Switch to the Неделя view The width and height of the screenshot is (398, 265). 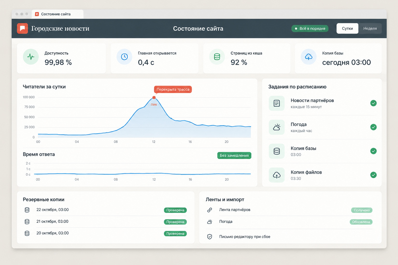[x=370, y=28]
